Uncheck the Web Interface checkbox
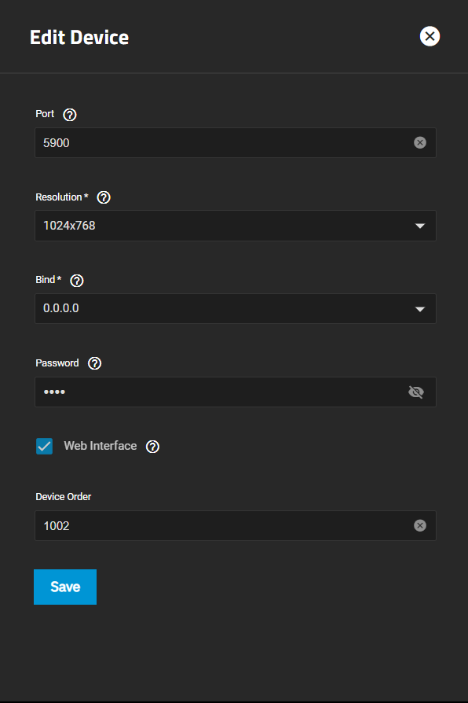This screenshot has width=468, height=703. [x=44, y=446]
